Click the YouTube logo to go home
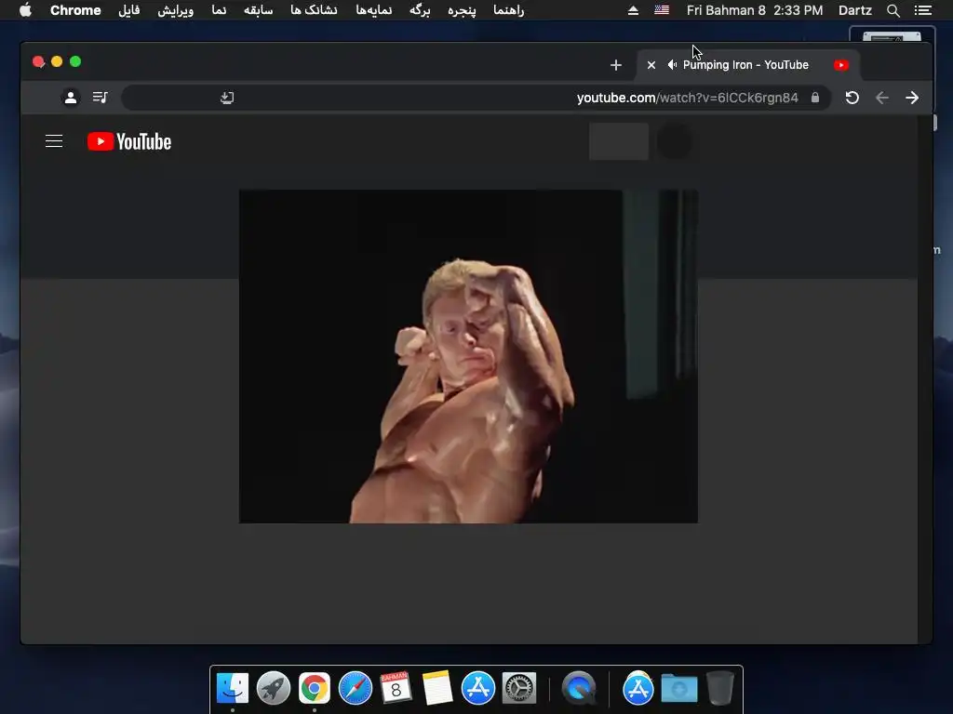 click(129, 141)
